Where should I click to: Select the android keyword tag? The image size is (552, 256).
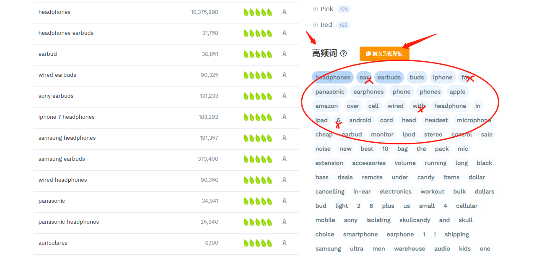click(360, 120)
